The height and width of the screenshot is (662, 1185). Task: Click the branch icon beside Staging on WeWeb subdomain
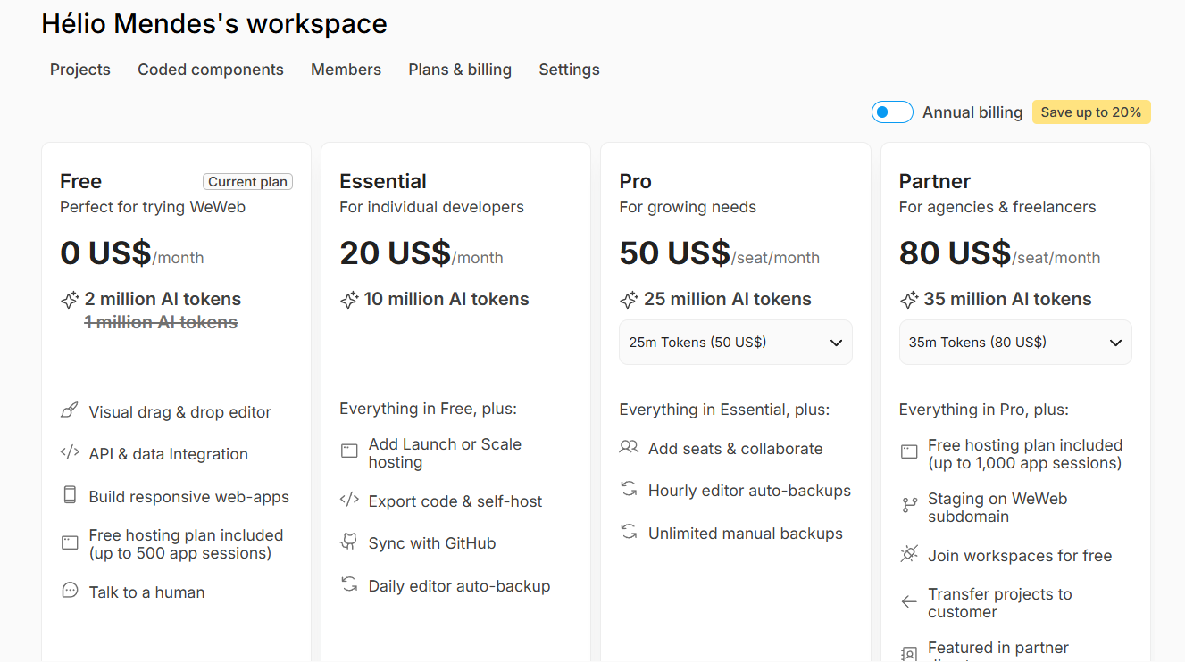[x=909, y=506]
